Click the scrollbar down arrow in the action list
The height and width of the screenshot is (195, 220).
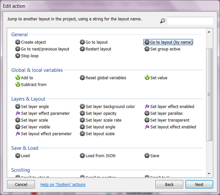click(209, 174)
